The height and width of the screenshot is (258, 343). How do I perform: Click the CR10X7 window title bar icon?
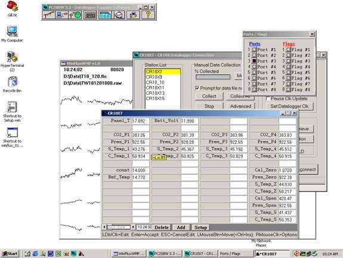coord(105,113)
